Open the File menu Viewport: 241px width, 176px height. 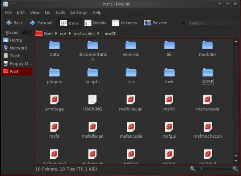point(8,12)
